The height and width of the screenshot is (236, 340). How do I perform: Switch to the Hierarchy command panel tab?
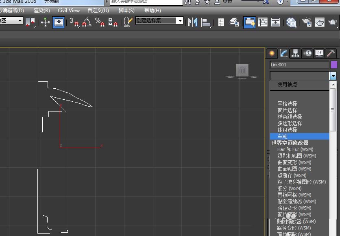pos(295,53)
